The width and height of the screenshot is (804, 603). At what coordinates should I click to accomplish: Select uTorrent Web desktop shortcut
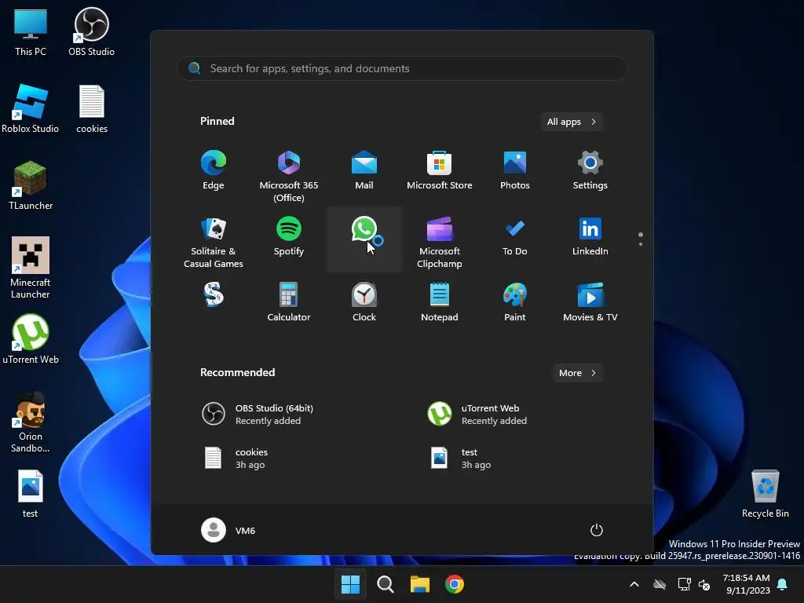[31, 339]
